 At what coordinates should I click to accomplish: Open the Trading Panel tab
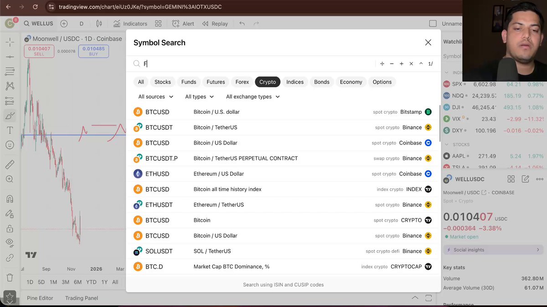[82, 298]
